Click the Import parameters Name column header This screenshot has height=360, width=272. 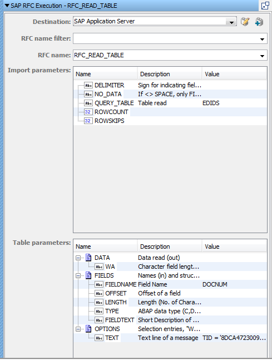coord(106,74)
